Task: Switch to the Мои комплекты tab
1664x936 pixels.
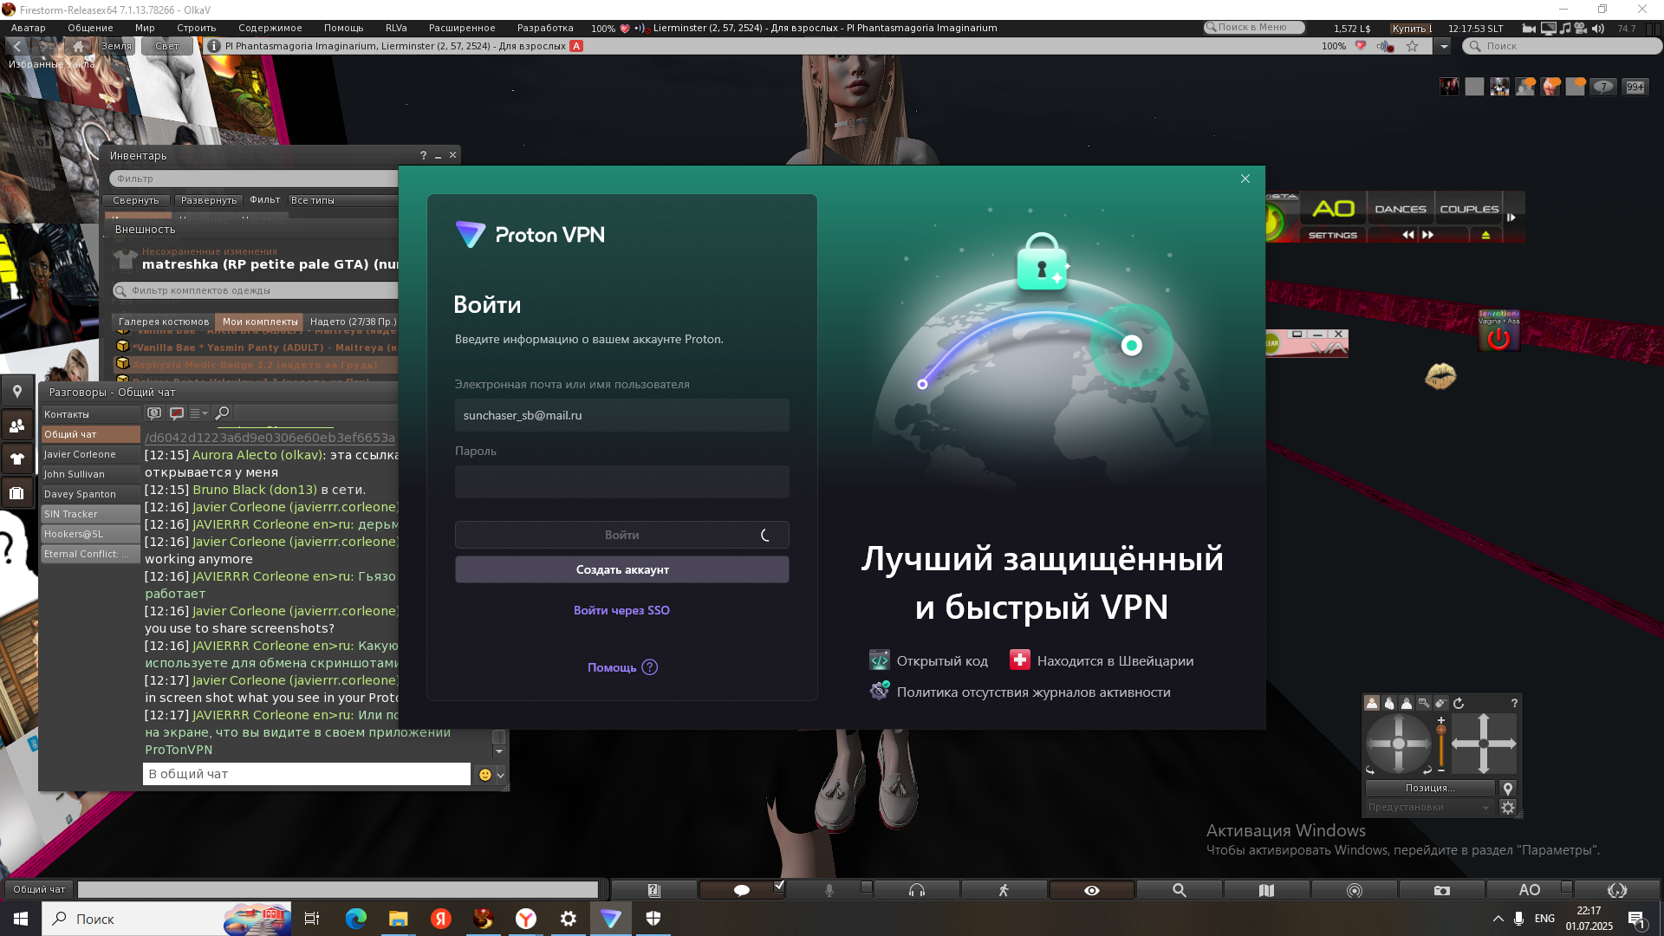Action: tap(260, 322)
